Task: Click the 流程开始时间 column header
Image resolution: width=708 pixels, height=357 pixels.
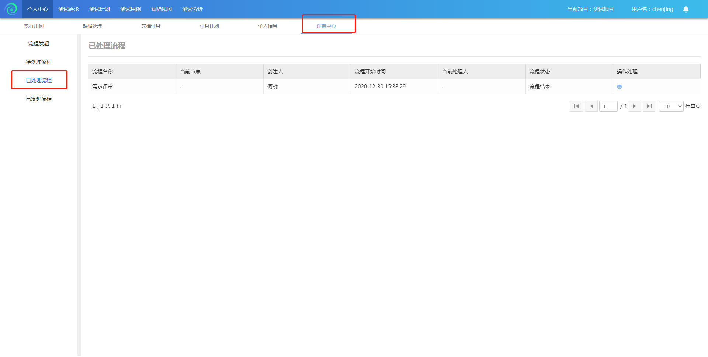Action: click(x=370, y=71)
